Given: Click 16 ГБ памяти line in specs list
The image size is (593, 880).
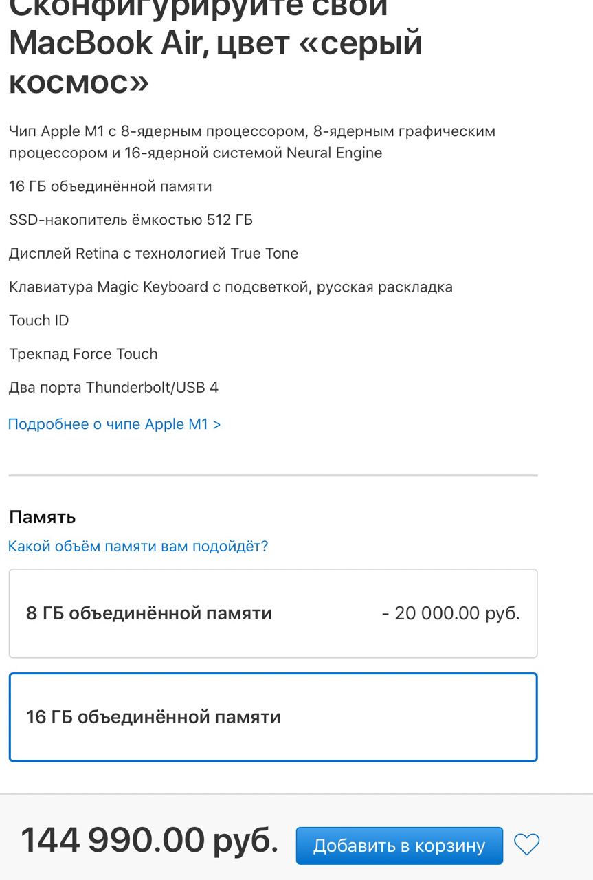Looking at the screenshot, I should 110,186.
